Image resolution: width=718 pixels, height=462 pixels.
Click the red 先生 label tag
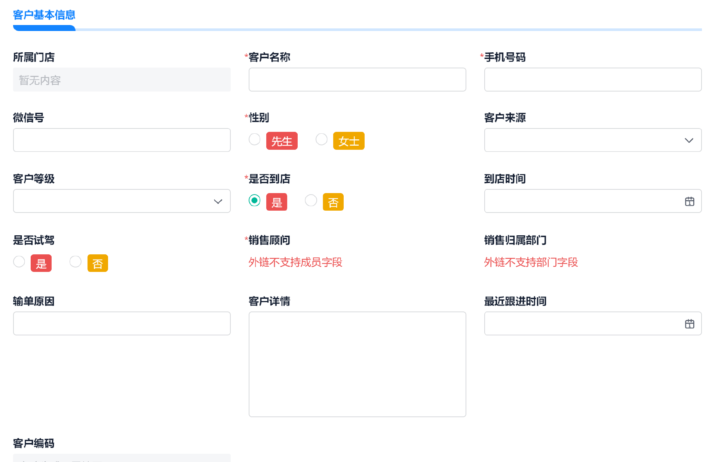tap(282, 141)
